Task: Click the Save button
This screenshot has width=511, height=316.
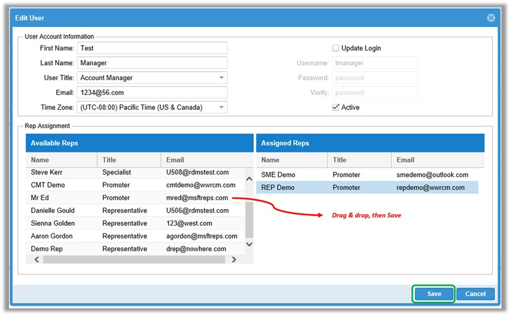Action: (433, 294)
